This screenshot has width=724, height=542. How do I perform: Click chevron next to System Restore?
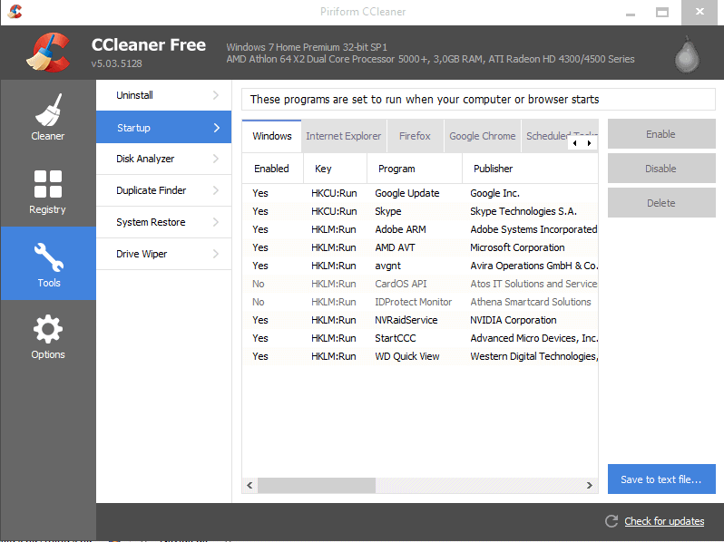[x=216, y=222]
